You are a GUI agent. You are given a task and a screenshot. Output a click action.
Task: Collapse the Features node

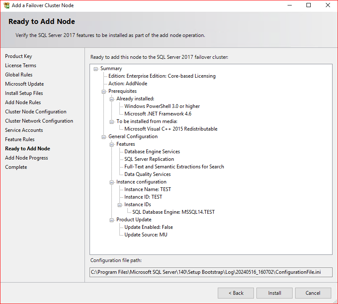(111, 144)
